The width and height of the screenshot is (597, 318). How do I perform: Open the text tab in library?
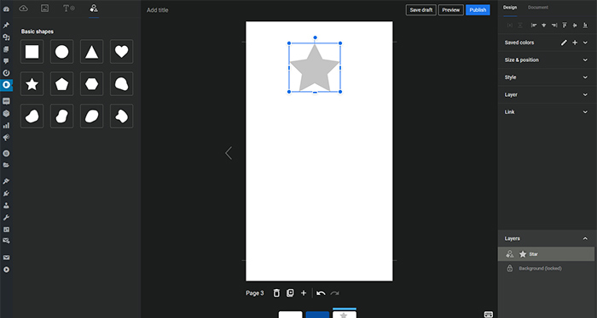click(69, 8)
